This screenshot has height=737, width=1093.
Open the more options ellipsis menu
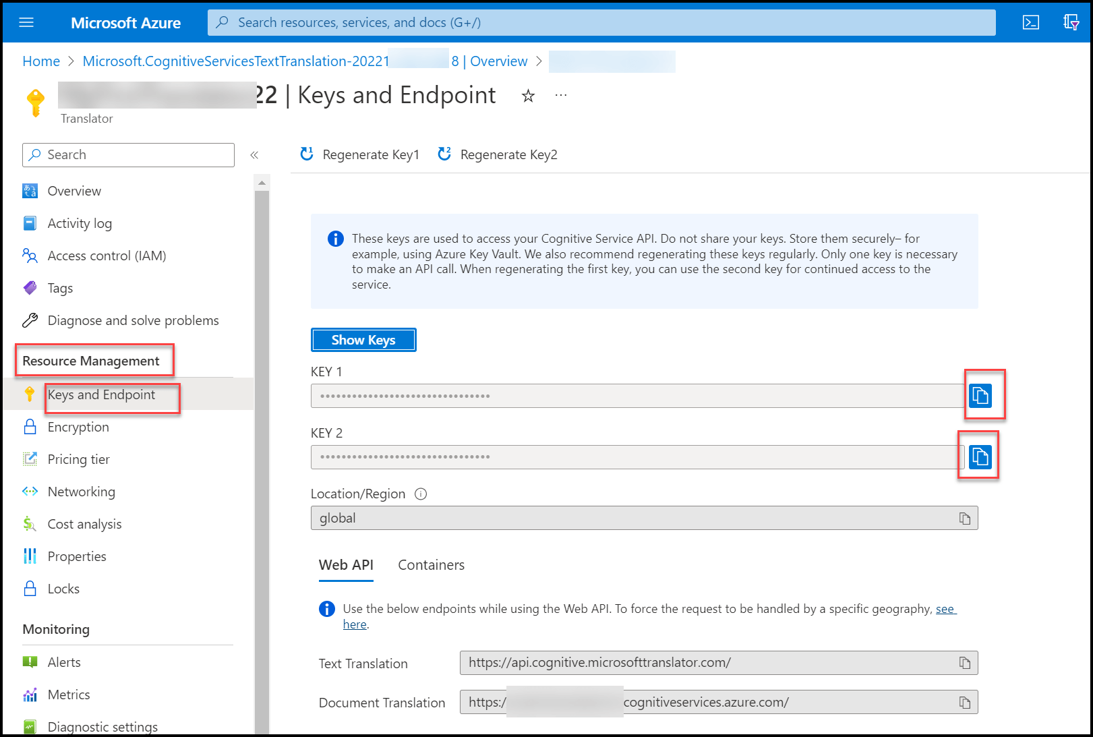pos(561,96)
